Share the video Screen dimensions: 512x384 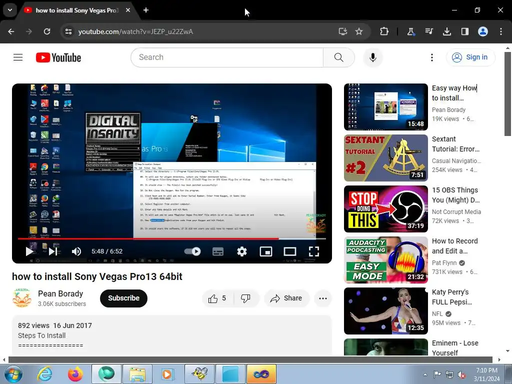[286, 298]
